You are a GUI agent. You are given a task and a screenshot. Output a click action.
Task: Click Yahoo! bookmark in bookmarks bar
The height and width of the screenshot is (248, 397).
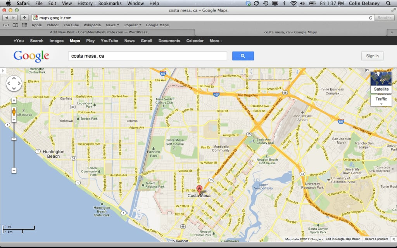52,25
